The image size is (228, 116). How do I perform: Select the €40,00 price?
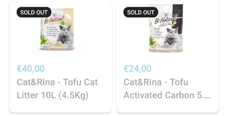31,69
